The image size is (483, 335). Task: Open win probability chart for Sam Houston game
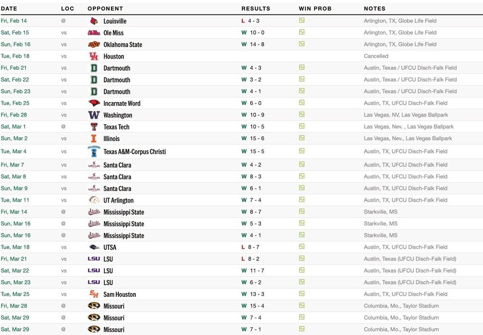click(x=302, y=294)
